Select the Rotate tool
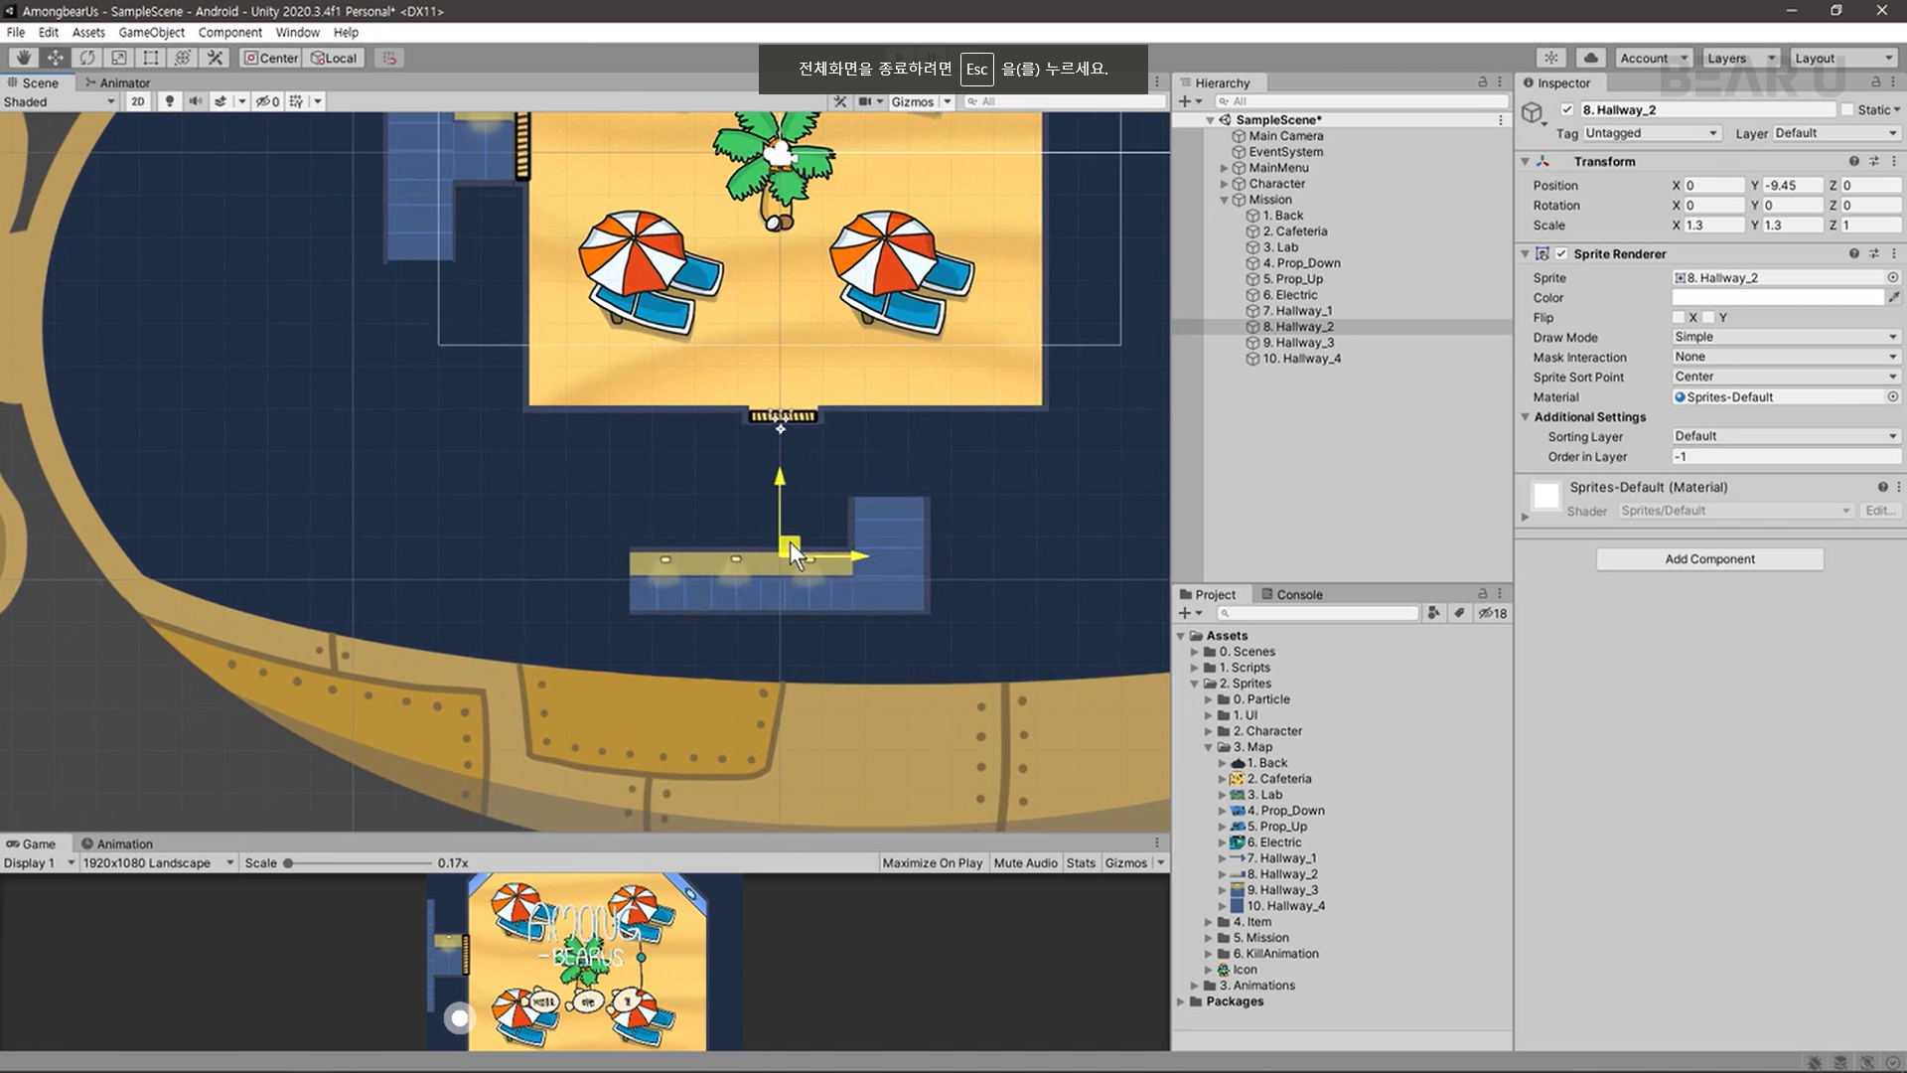Image resolution: width=1907 pixels, height=1073 pixels. point(87,58)
